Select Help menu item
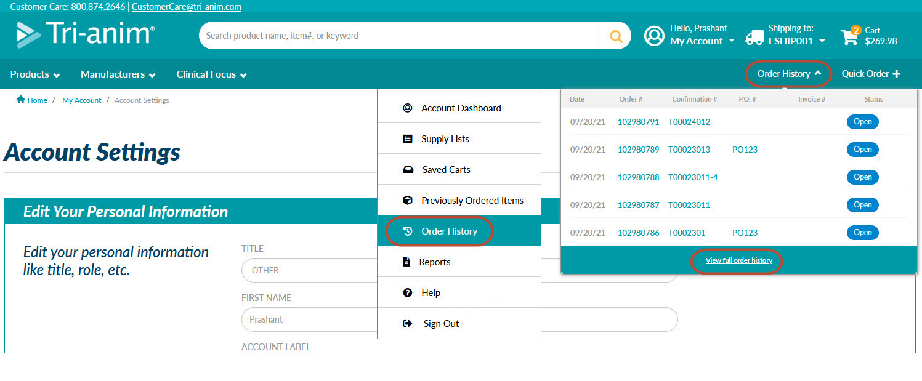Image resolution: width=922 pixels, height=381 pixels. pos(459,292)
